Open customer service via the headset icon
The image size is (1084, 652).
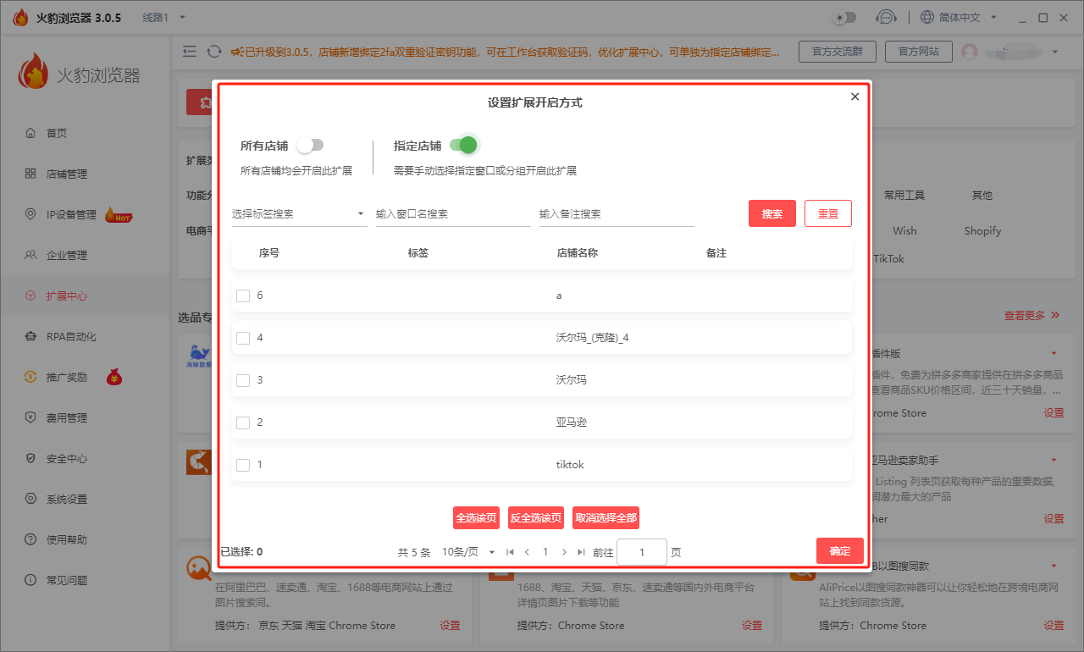[886, 16]
